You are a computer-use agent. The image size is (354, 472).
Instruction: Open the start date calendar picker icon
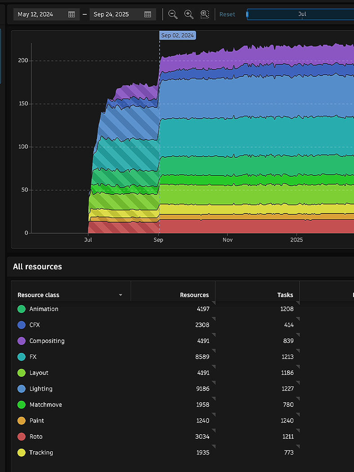click(x=71, y=14)
